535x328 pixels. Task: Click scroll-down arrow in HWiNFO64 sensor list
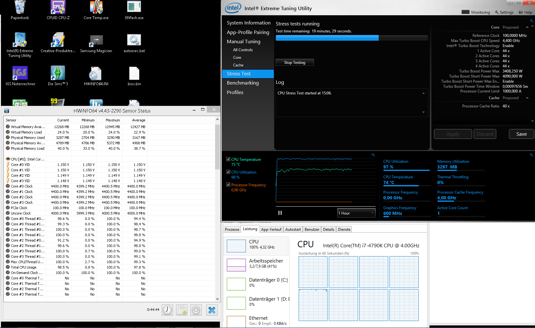[218, 299]
